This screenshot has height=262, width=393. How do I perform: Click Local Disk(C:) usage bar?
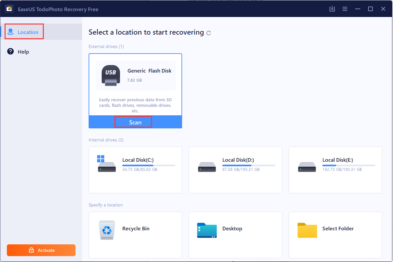pyautogui.click(x=149, y=165)
